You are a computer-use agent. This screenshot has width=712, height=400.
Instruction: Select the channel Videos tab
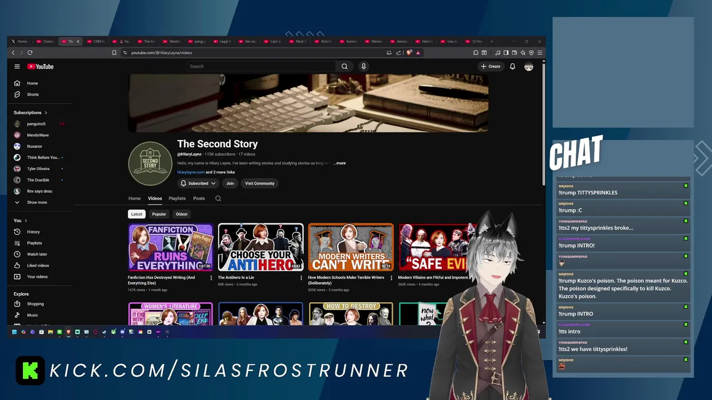[x=155, y=198]
